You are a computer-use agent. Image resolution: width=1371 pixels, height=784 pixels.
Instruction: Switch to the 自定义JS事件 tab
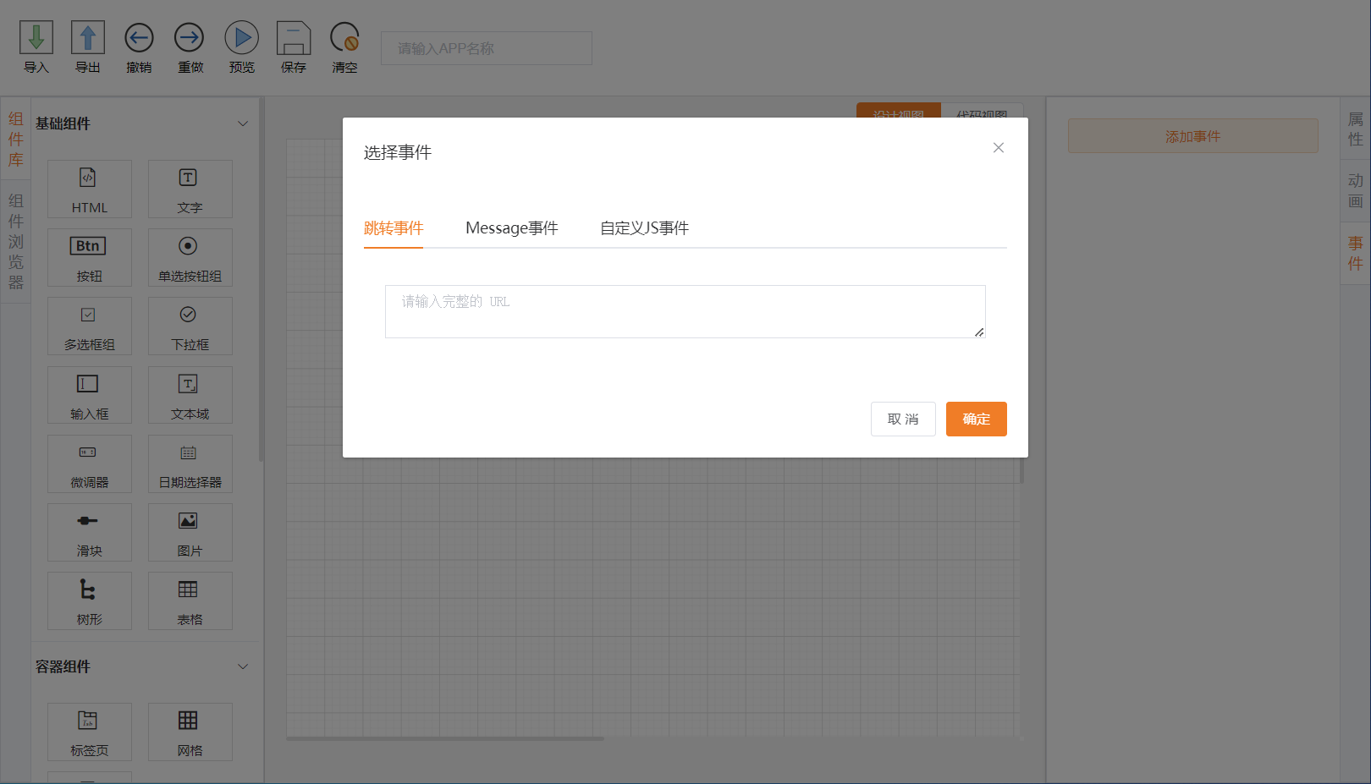[x=645, y=228]
